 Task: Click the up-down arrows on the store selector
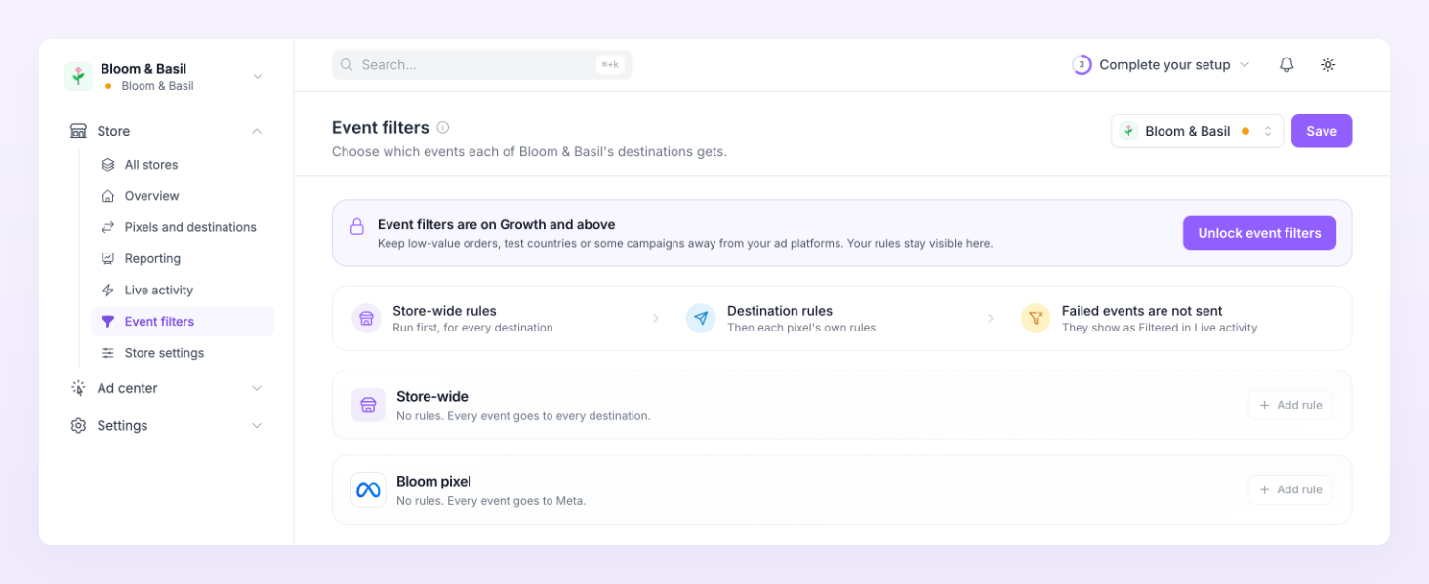pos(1268,131)
